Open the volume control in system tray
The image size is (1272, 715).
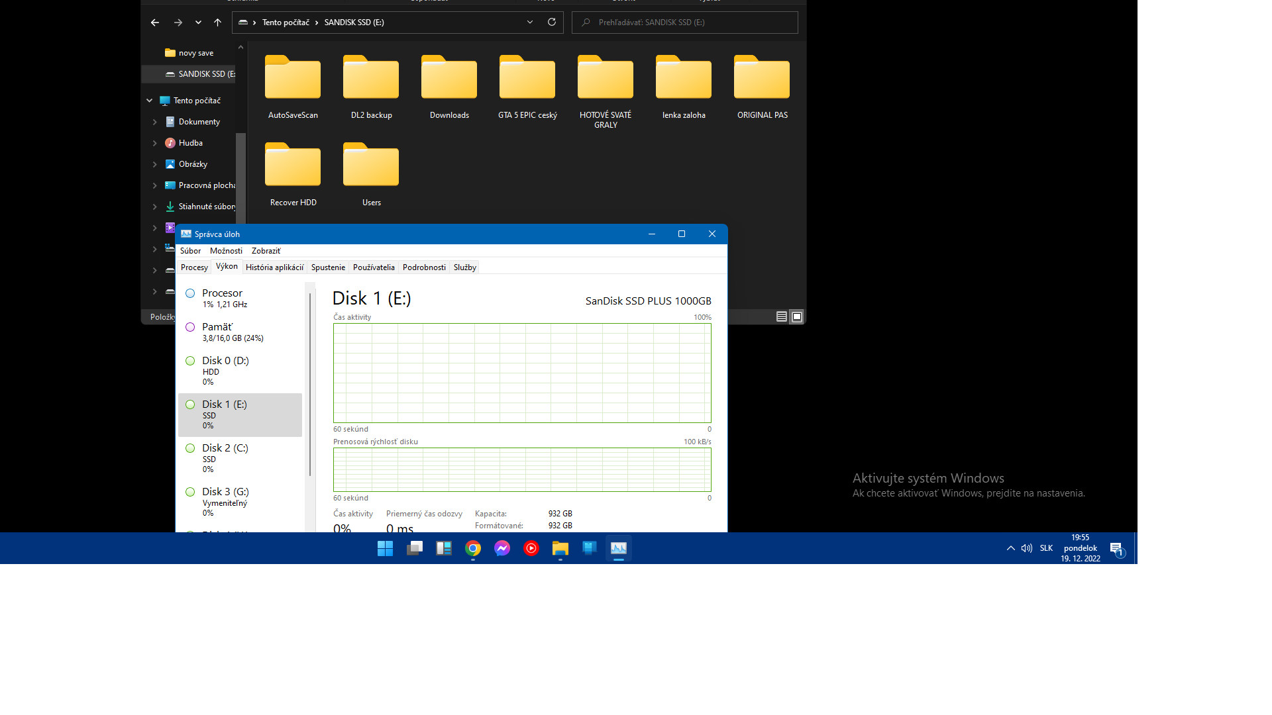(1027, 548)
